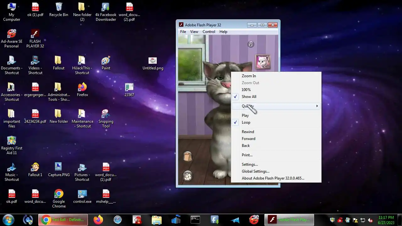Select 24234234.pdf desktop file
This screenshot has width=402, height=226.
[35, 116]
